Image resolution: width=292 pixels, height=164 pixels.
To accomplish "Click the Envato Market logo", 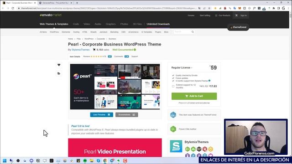I will coord(51,15).
